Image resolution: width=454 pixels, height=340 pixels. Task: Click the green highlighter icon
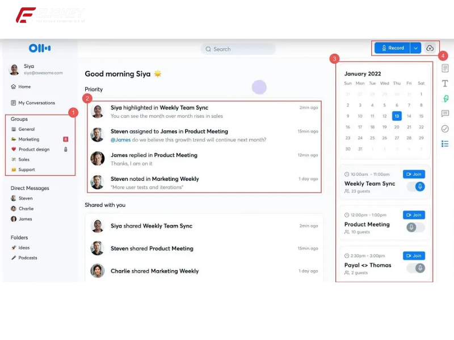445,99
